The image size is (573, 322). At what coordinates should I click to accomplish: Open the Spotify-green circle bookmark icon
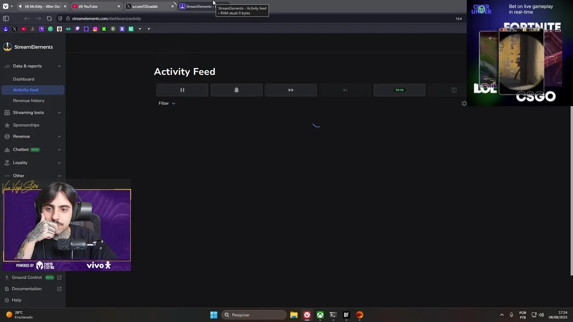coord(50,29)
